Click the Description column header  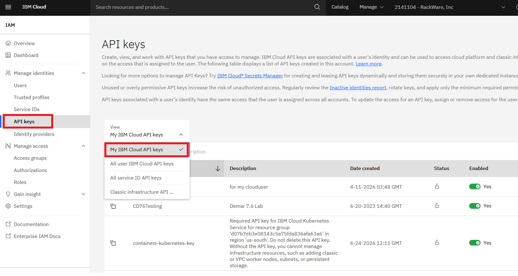[243, 168]
